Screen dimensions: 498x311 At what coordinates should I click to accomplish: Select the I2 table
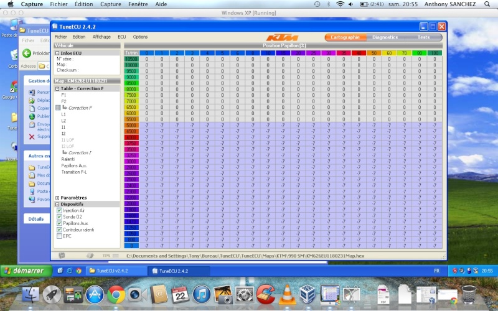[x=63, y=133]
